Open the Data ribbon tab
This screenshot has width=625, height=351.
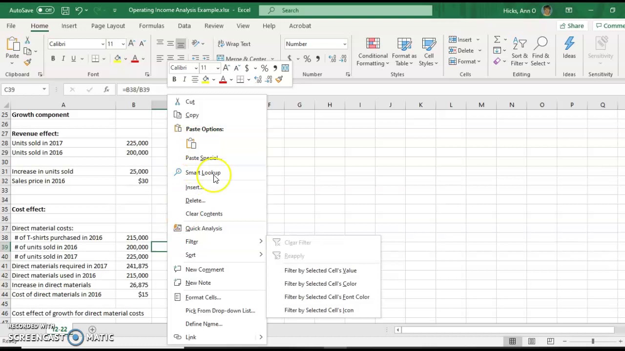click(x=184, y=26)
